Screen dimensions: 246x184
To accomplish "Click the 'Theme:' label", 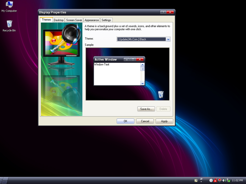I will (89, 38).
